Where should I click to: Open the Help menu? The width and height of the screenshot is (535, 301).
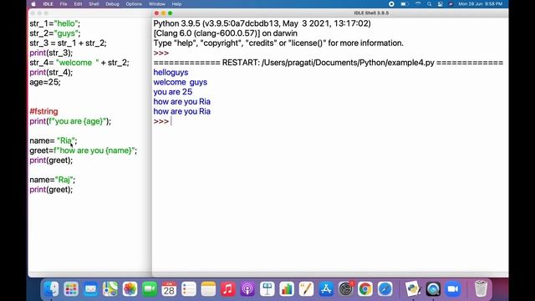(176, 4)
